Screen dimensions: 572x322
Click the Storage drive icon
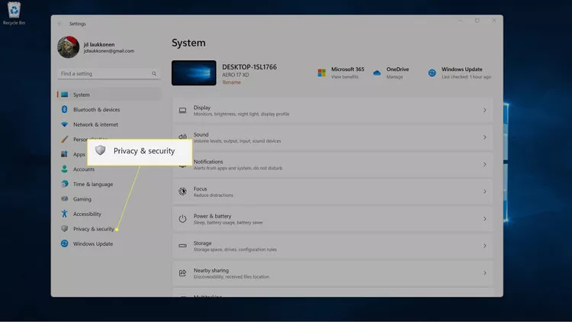tap(183, 246)
